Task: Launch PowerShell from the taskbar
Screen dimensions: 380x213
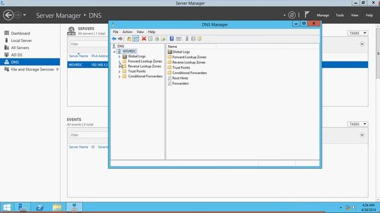Action: pos(40,207)
